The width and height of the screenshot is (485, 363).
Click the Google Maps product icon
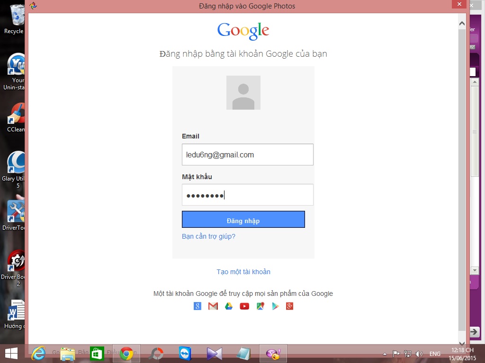click(x=260, y=306)
